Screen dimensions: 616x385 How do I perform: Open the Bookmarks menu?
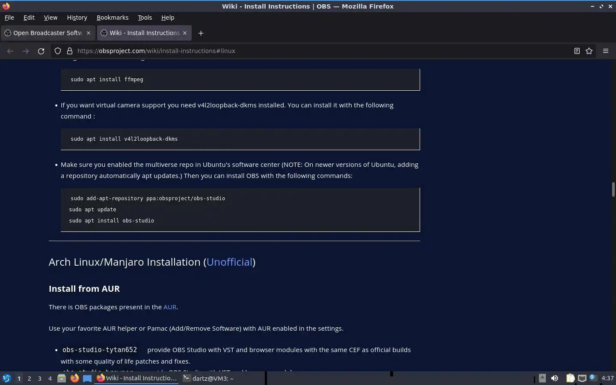coord(113,18)
